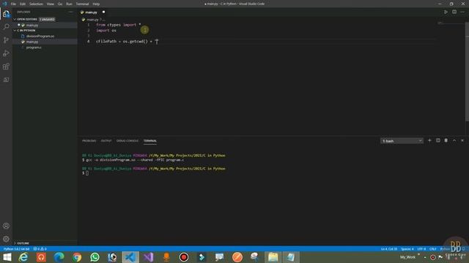Open the View menu
The width and height of the screenshot is (469, 263).
coord(51,4)
